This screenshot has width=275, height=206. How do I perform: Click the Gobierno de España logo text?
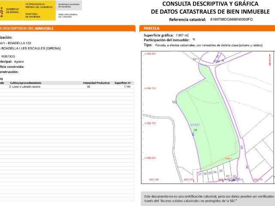[12, 11]
